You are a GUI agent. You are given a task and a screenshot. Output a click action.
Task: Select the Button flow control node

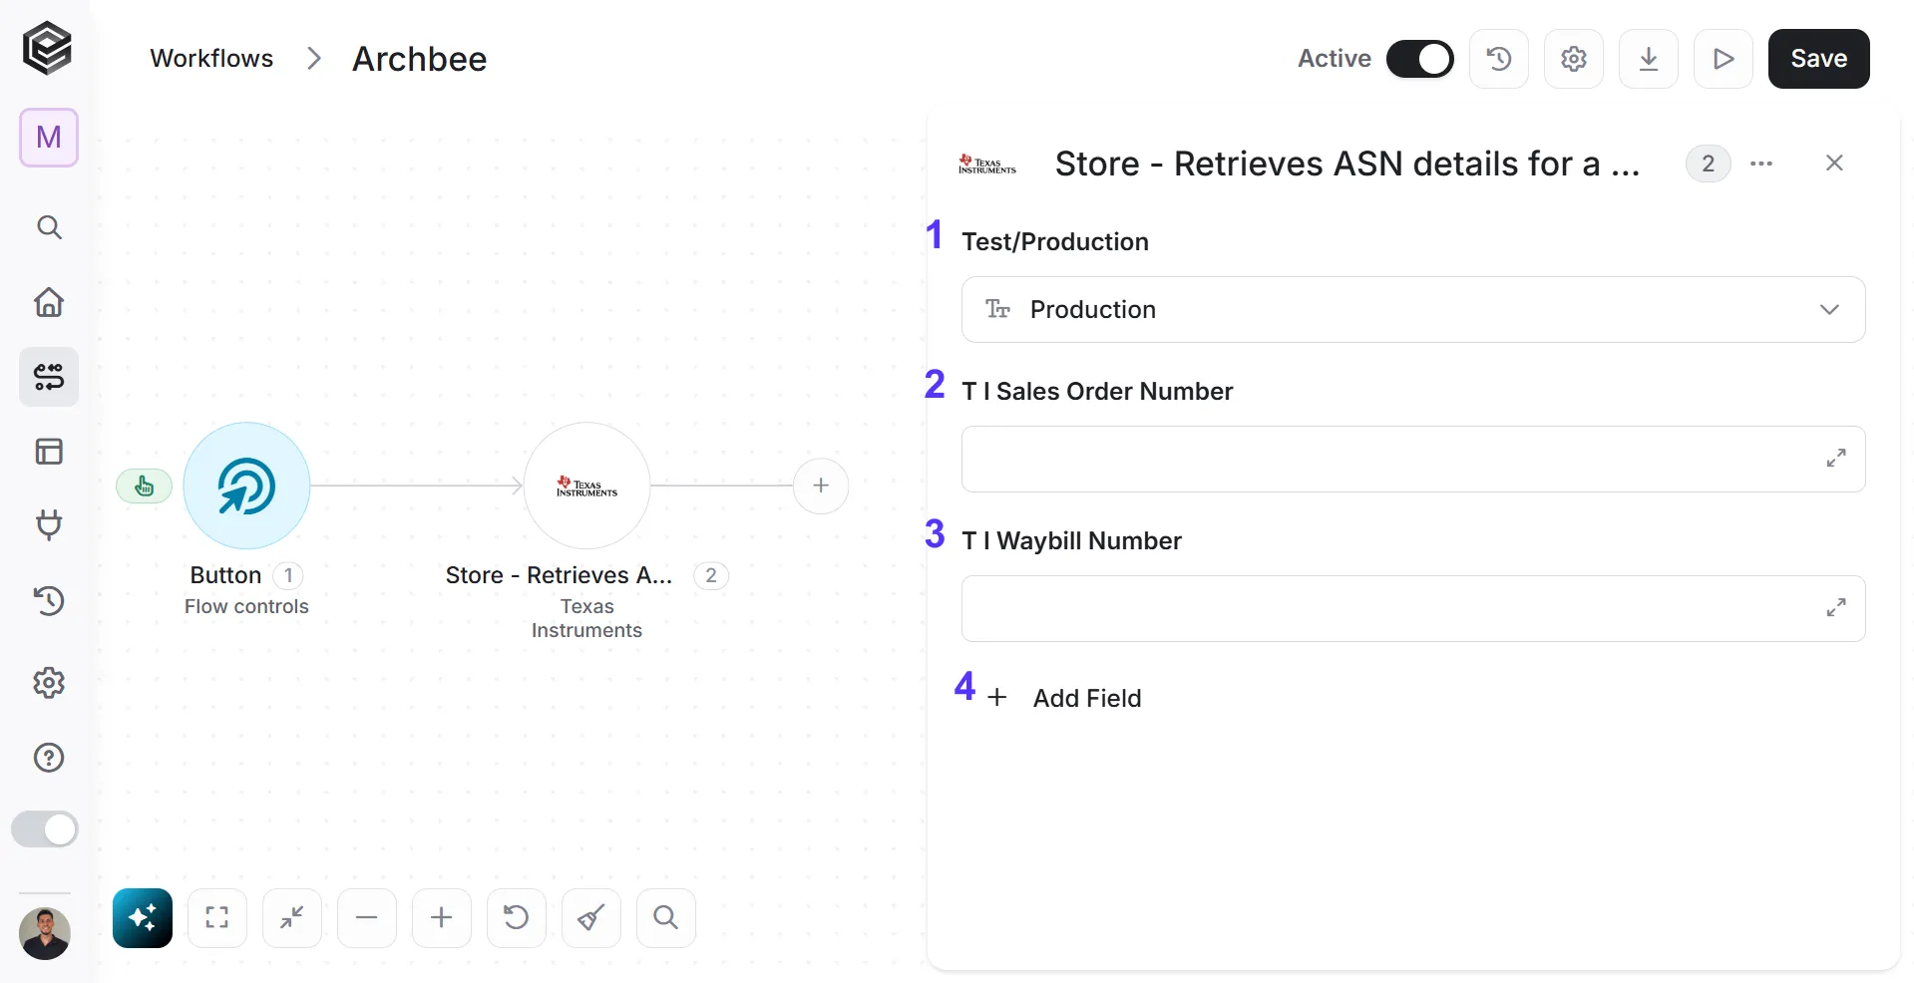[246, 486]
